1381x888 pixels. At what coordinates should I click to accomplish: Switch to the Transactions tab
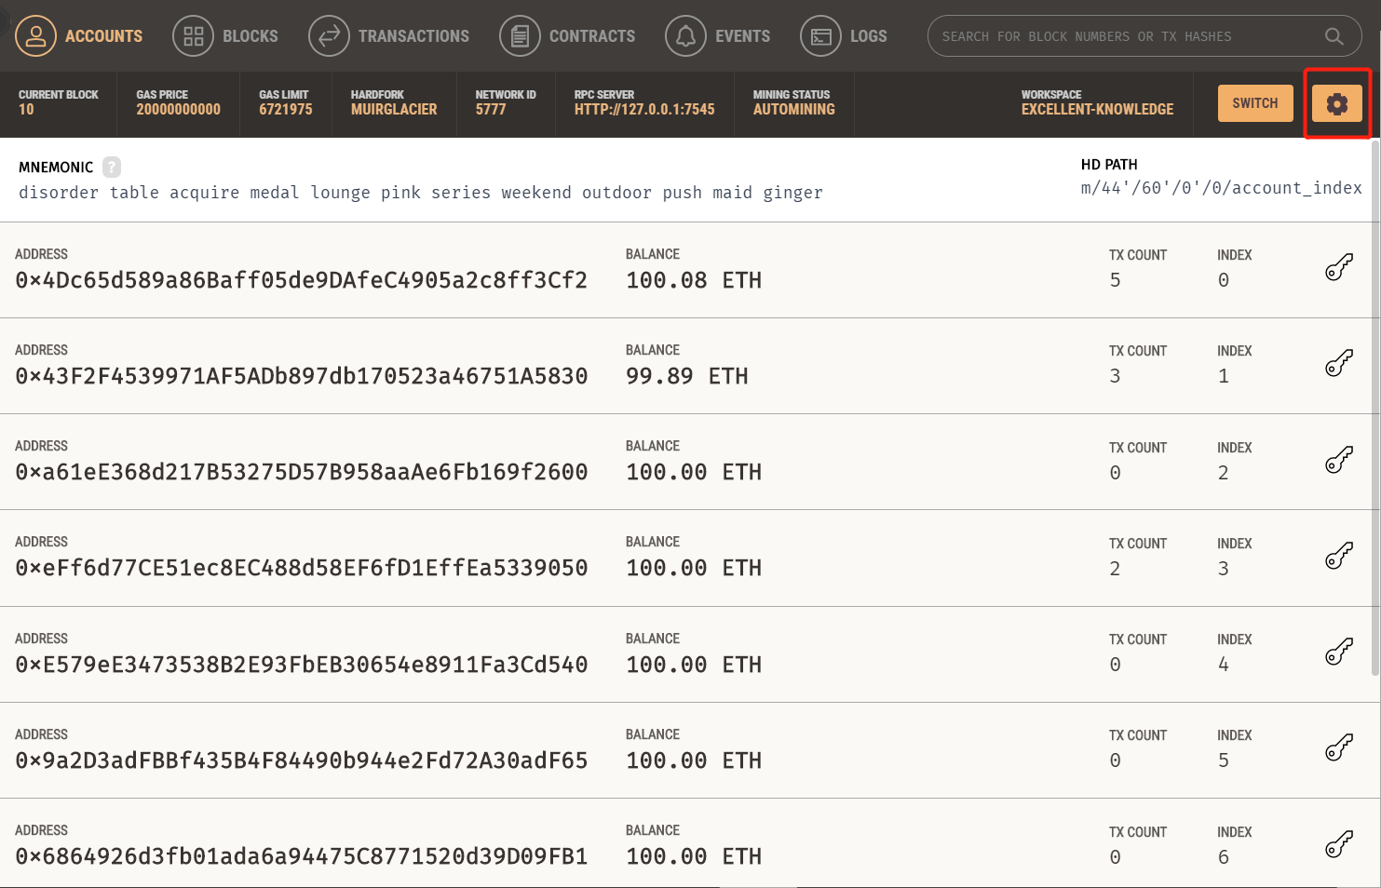(389, 36)
